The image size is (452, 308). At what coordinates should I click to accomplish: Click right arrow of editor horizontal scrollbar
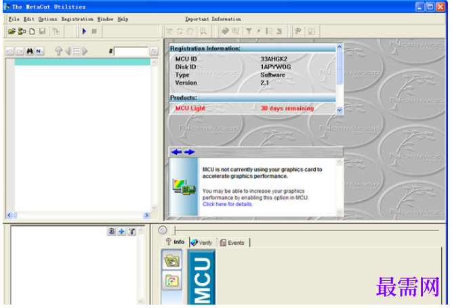pyautogui.click(x=147, y=215)
